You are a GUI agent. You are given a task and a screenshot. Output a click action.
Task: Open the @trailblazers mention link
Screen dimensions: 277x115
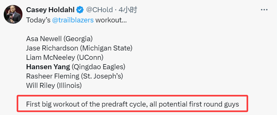coord(73,20)
